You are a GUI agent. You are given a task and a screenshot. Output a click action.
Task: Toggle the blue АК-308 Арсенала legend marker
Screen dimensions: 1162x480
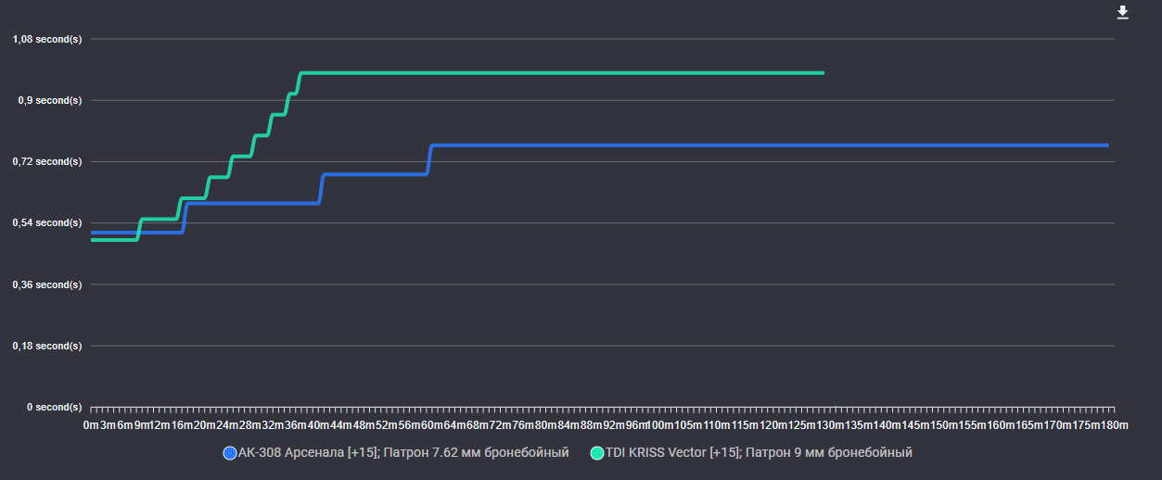tap(230, 453)
